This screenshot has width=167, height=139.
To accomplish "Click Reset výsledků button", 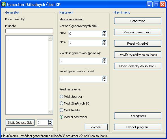I will pos(138,44).
